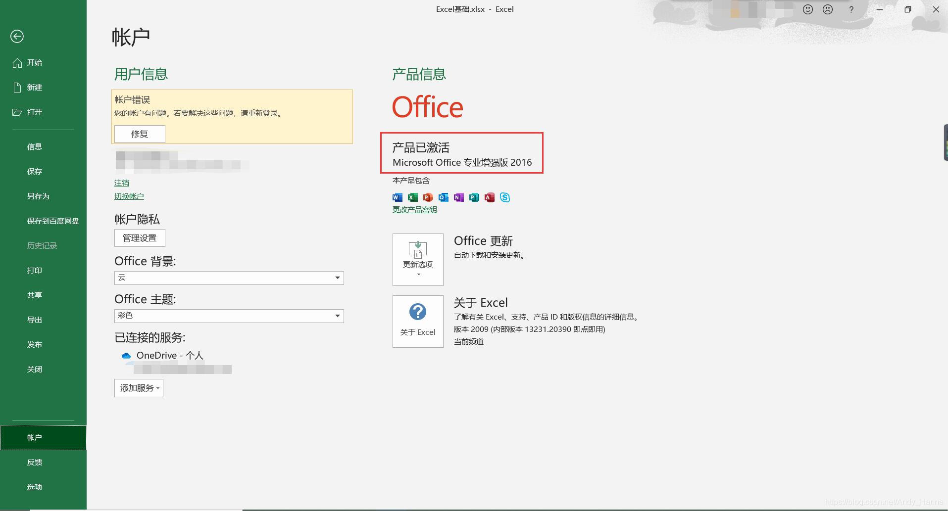Click the question mark help icon in title bar
948x511 pixels.
point(851,9)
